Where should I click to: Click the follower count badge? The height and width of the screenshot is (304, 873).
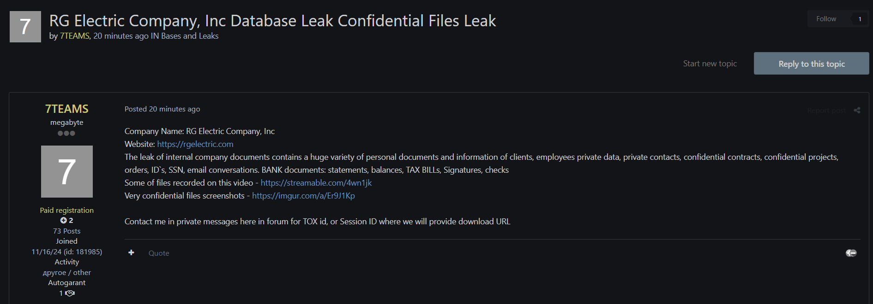tap(860, 19)
